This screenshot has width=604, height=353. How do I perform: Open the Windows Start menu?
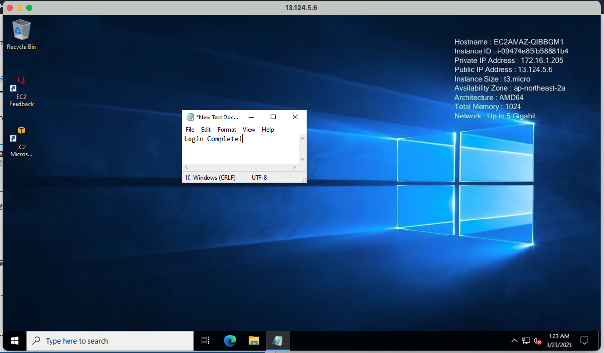(15, 341)
